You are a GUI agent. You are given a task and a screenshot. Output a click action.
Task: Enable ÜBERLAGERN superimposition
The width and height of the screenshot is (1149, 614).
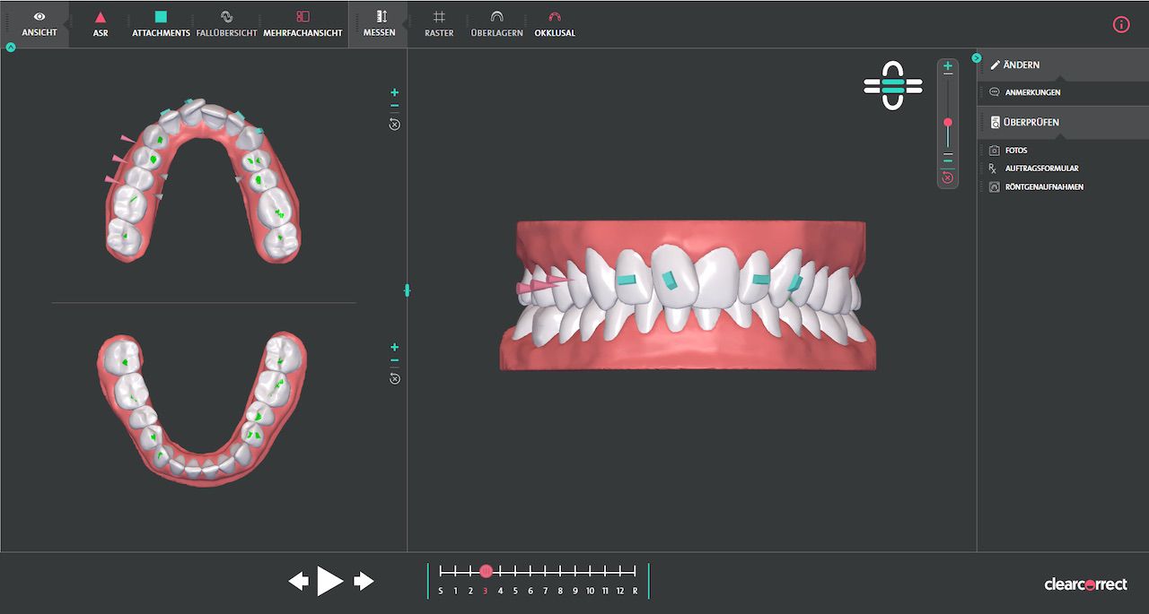point(496,24)
